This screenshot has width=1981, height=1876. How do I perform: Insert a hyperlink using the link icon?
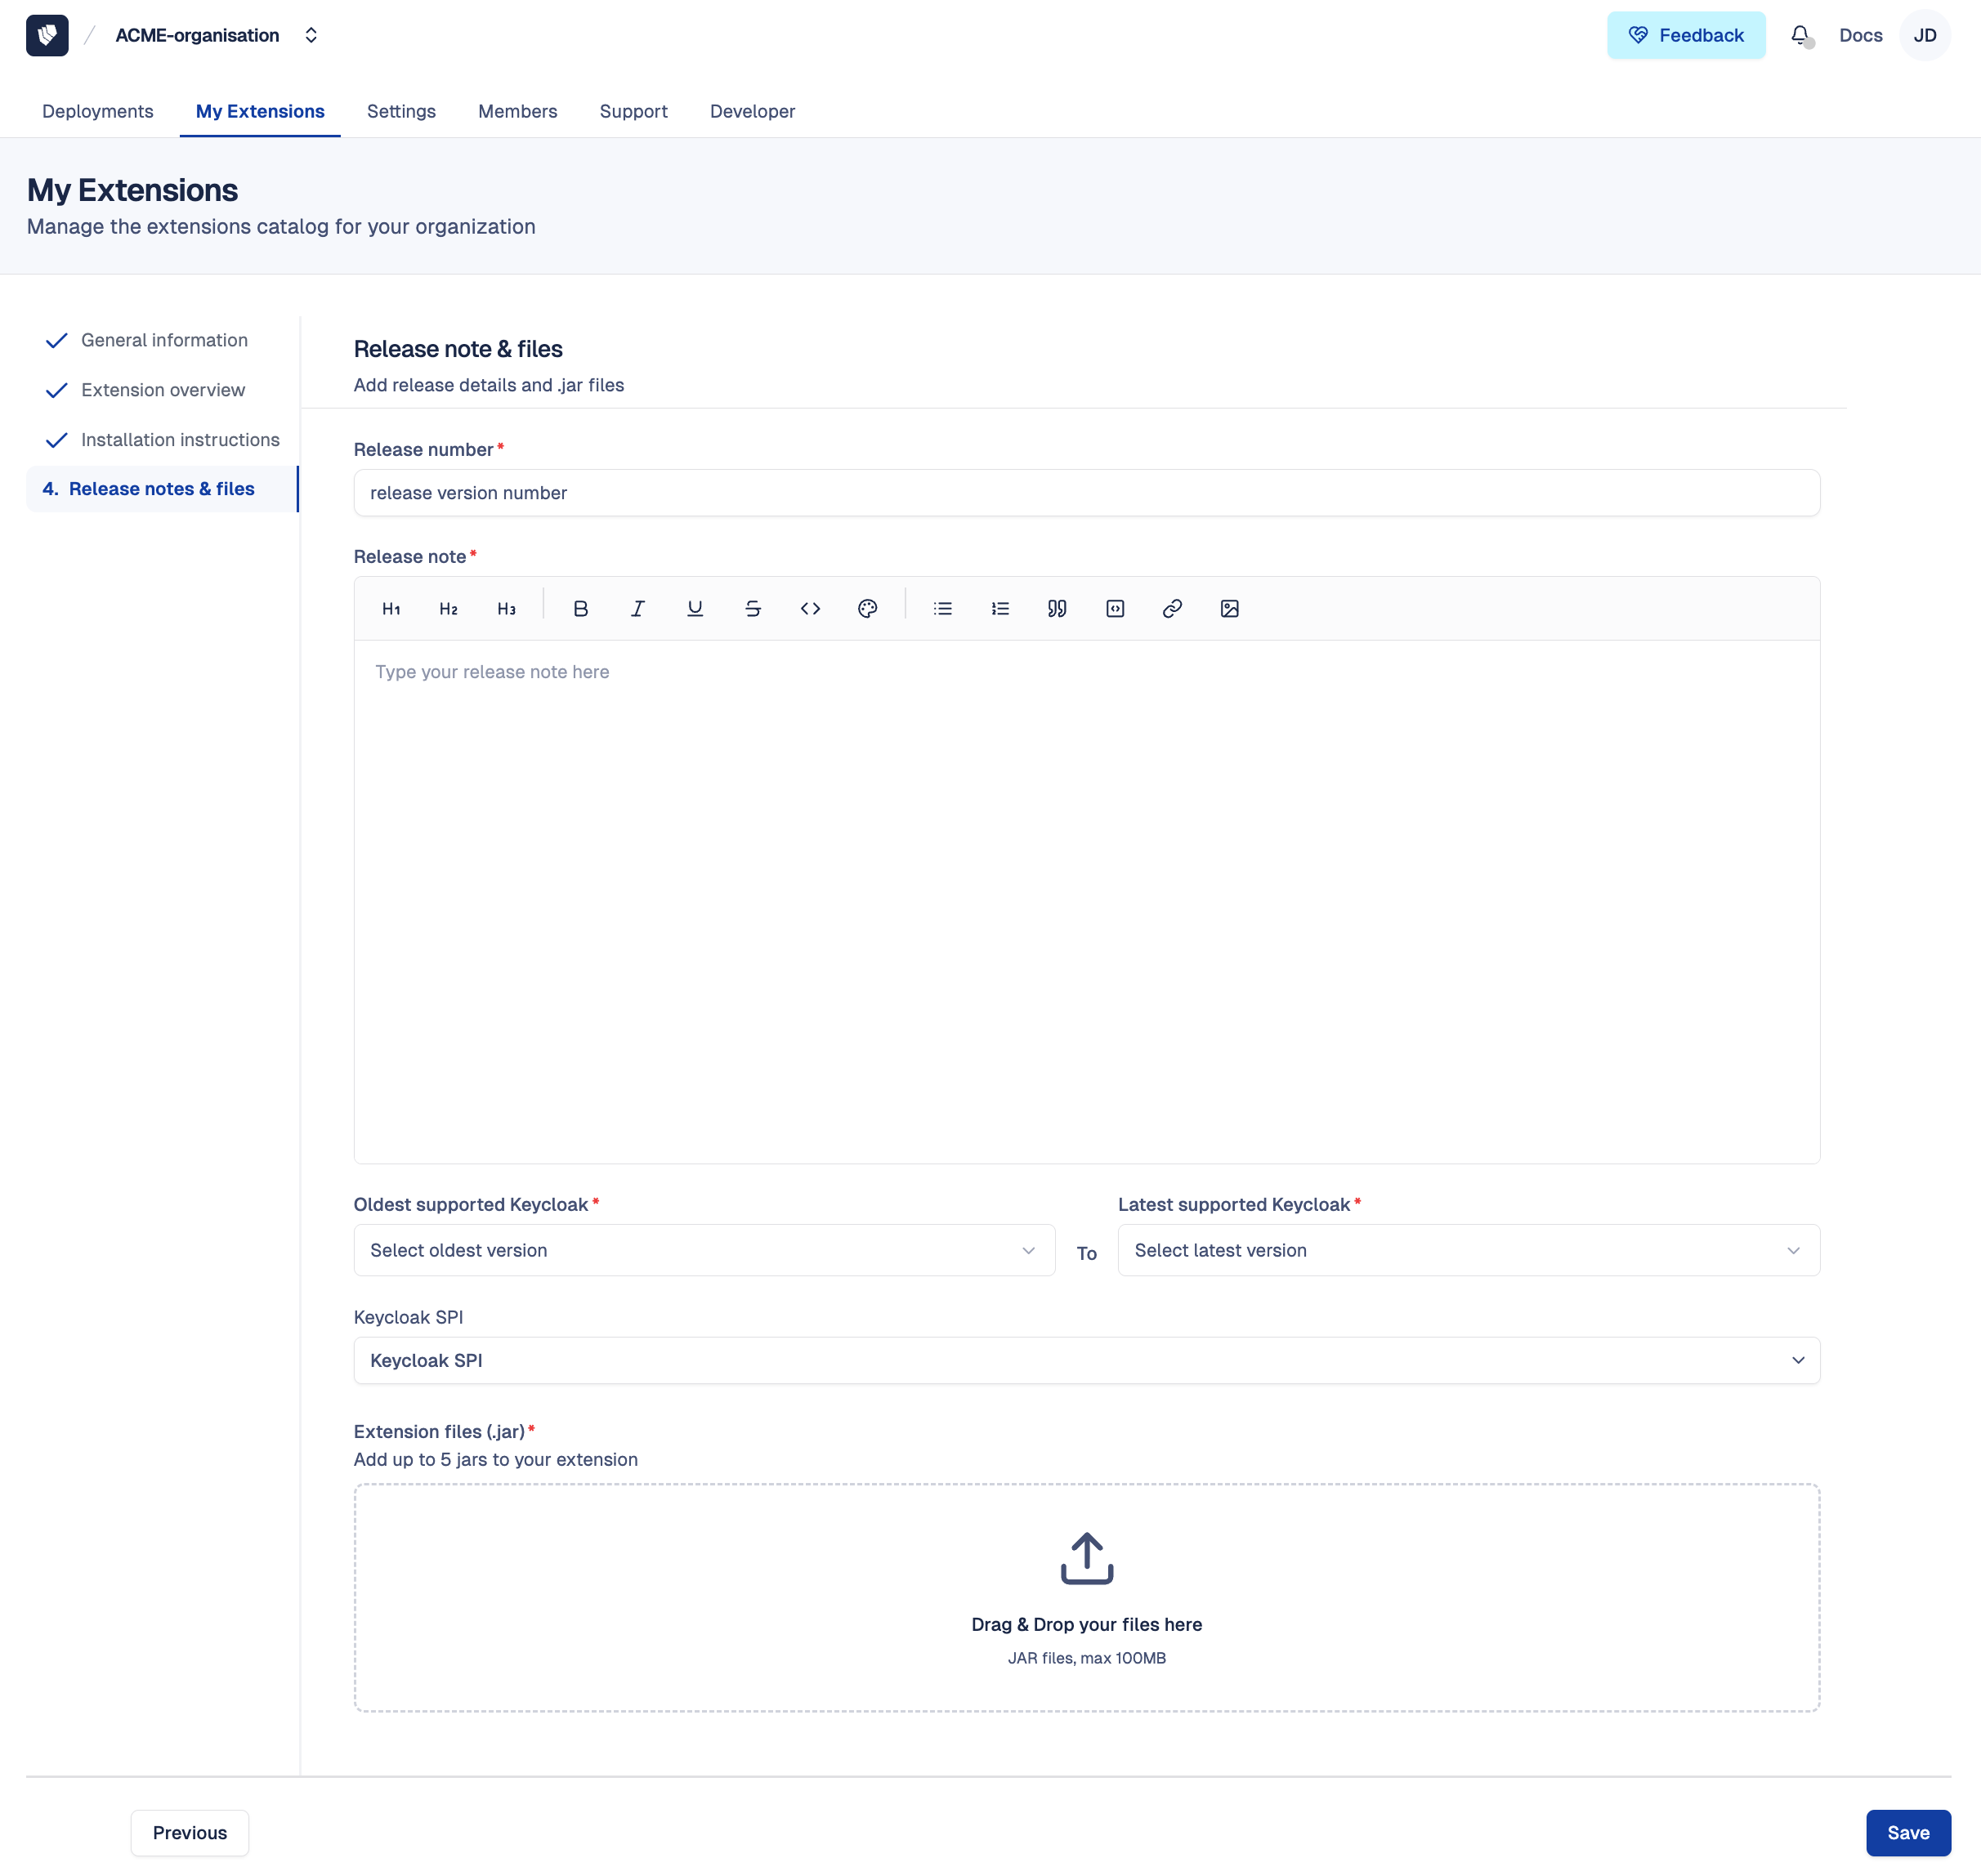(x=1172, y=608)
